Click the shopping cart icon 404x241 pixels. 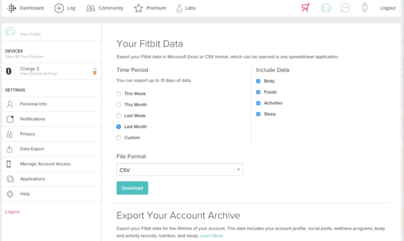(306, 8)
